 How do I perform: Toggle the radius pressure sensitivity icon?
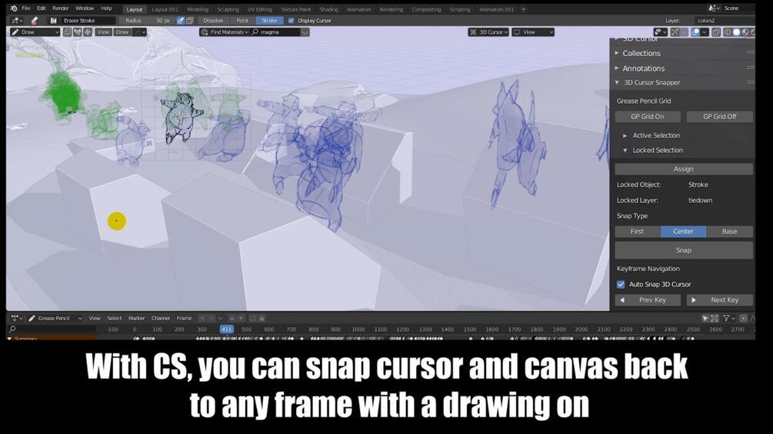(181, 21)
